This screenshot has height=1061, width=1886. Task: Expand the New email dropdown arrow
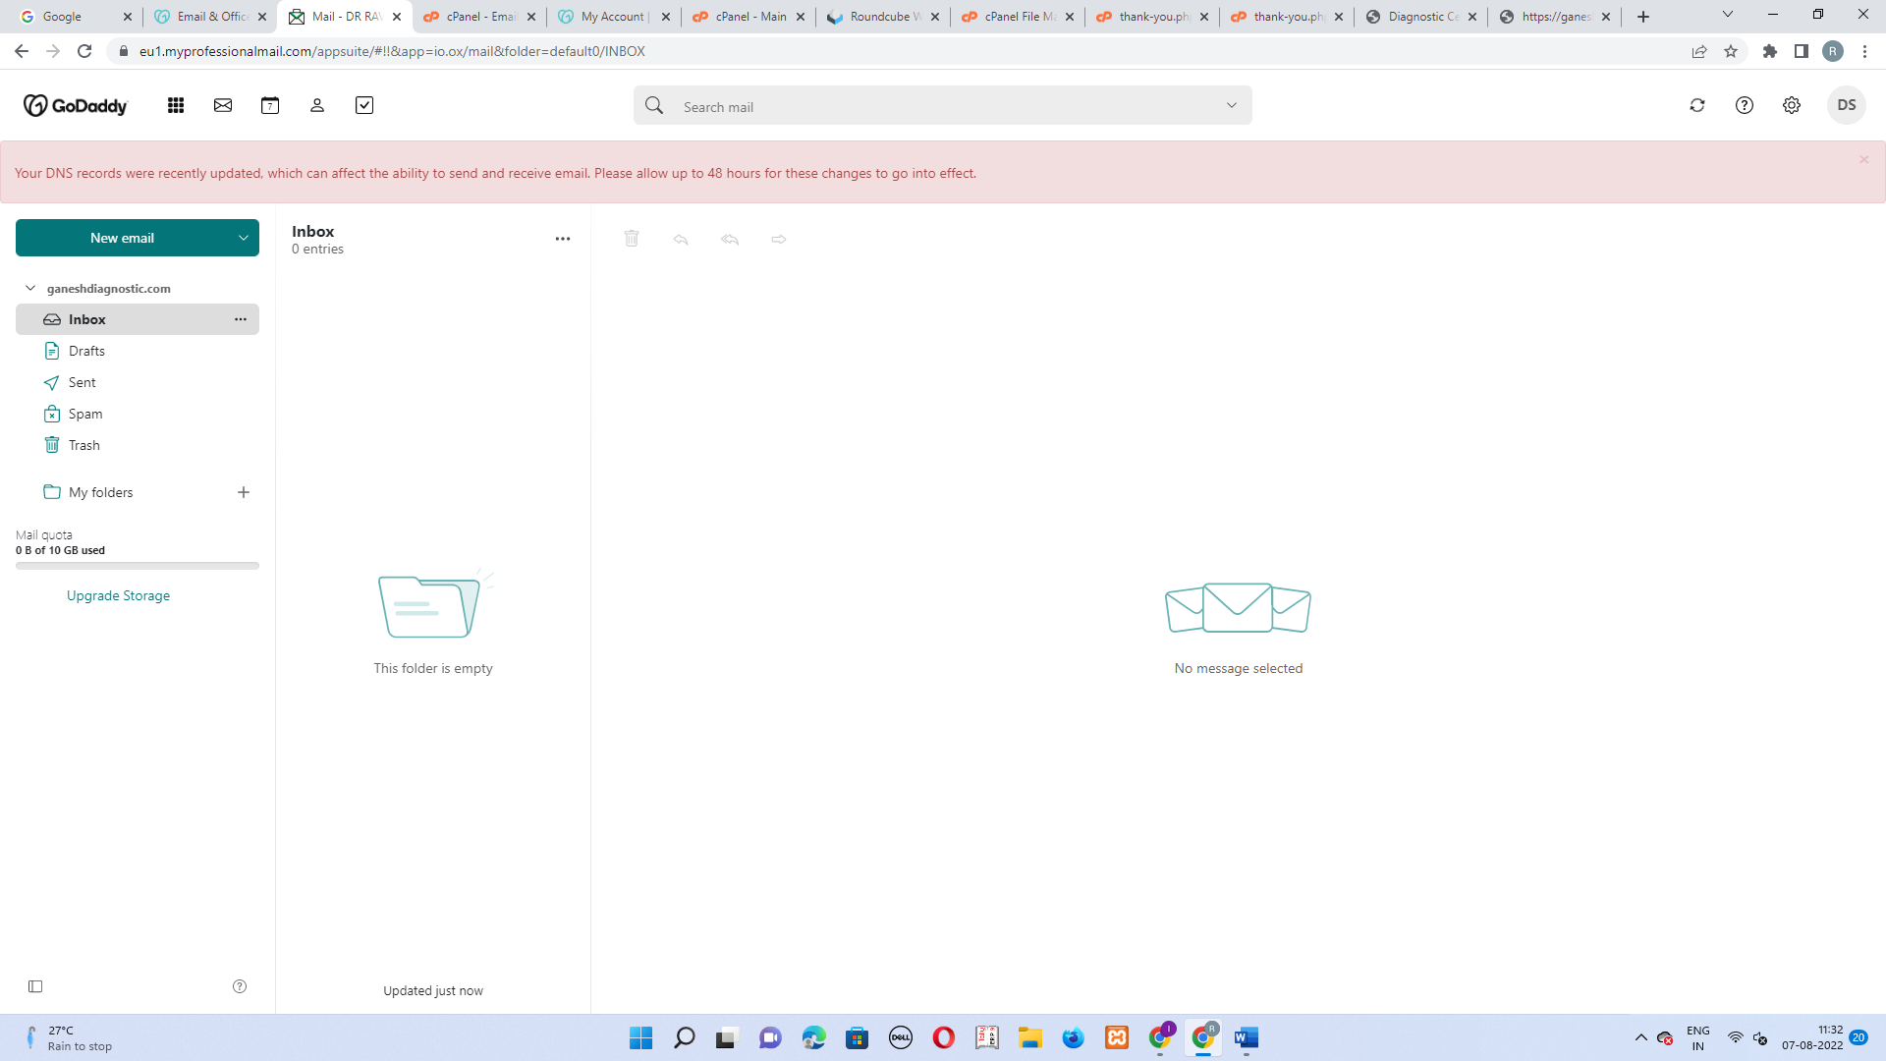tap(244, 238)
